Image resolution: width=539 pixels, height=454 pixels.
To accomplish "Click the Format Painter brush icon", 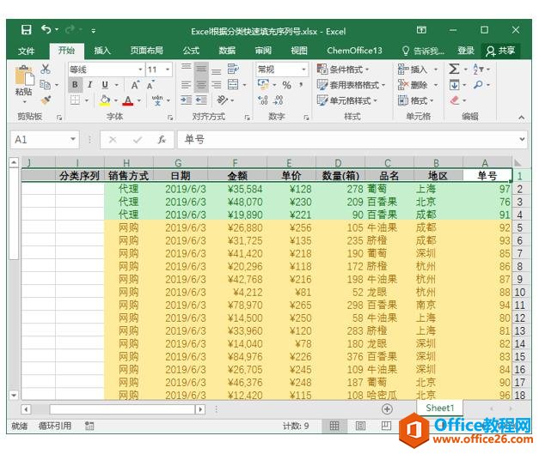I will click(46, 100).
